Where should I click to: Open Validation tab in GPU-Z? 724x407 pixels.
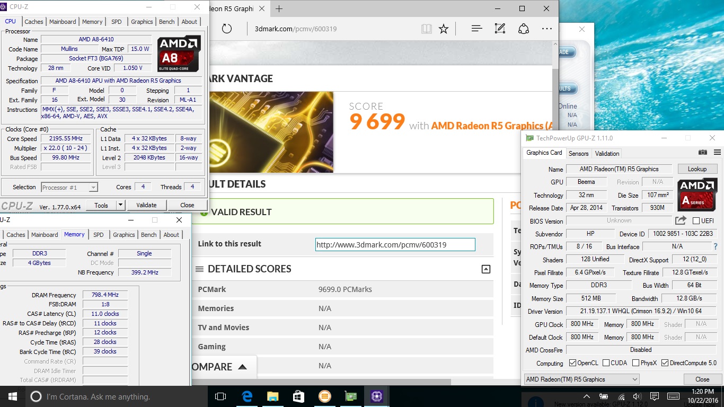[x=607, y=154]
